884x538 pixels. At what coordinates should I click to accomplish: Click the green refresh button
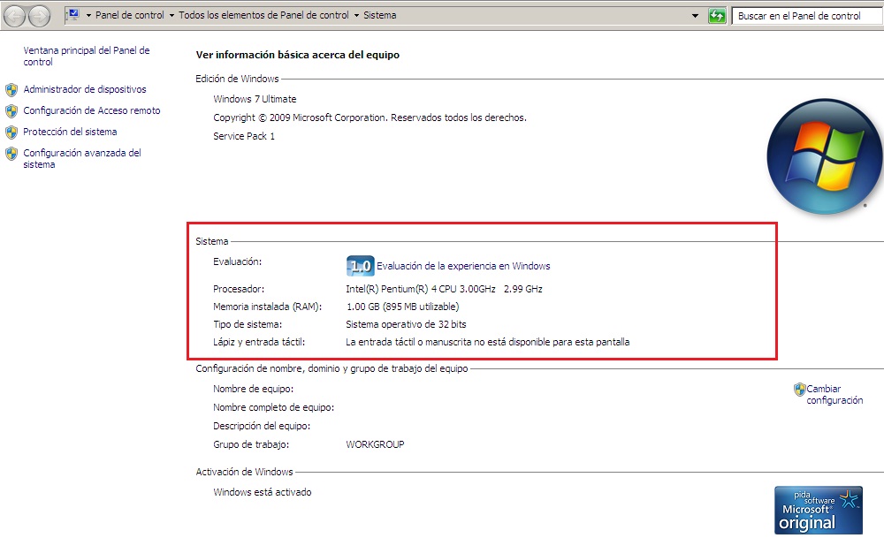717,16
